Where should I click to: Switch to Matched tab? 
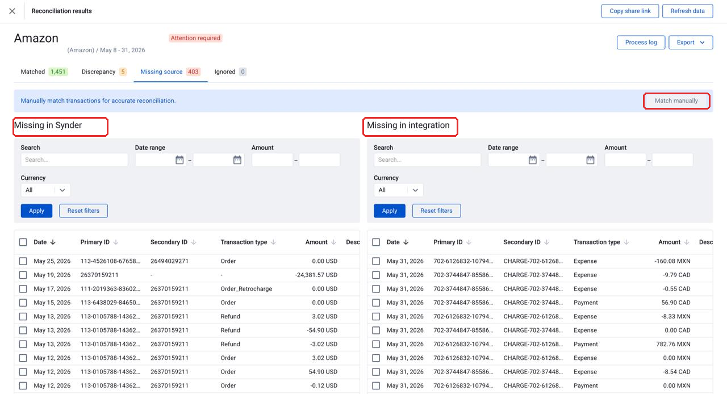click(x=44, y=72)
